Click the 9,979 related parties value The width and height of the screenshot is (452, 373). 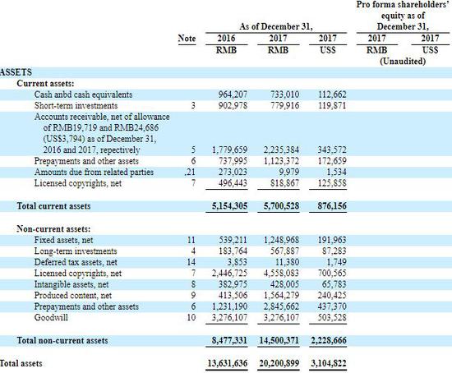[288, 172]
